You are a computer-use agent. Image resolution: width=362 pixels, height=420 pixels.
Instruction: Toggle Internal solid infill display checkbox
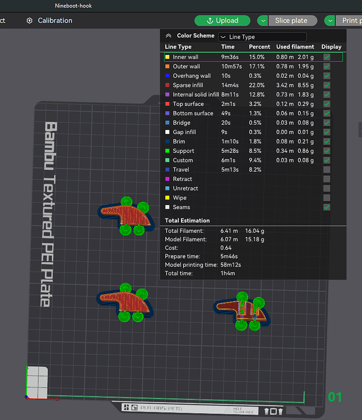coord(327,95)
